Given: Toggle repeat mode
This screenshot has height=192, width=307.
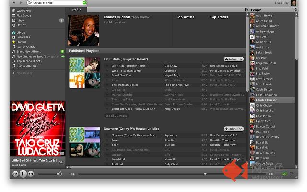Looking at the screenshot, I should coord(292,174).
